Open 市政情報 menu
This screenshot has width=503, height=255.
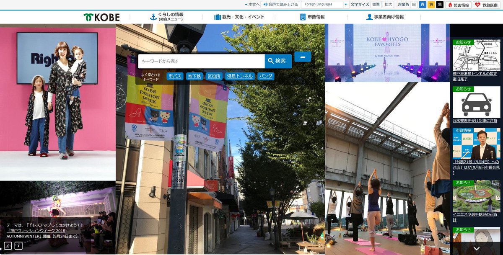click(x=312, y=17)
